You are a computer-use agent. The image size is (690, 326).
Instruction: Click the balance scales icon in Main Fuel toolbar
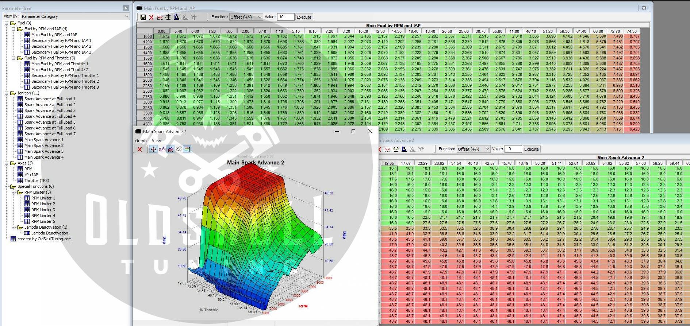point(168,17)
